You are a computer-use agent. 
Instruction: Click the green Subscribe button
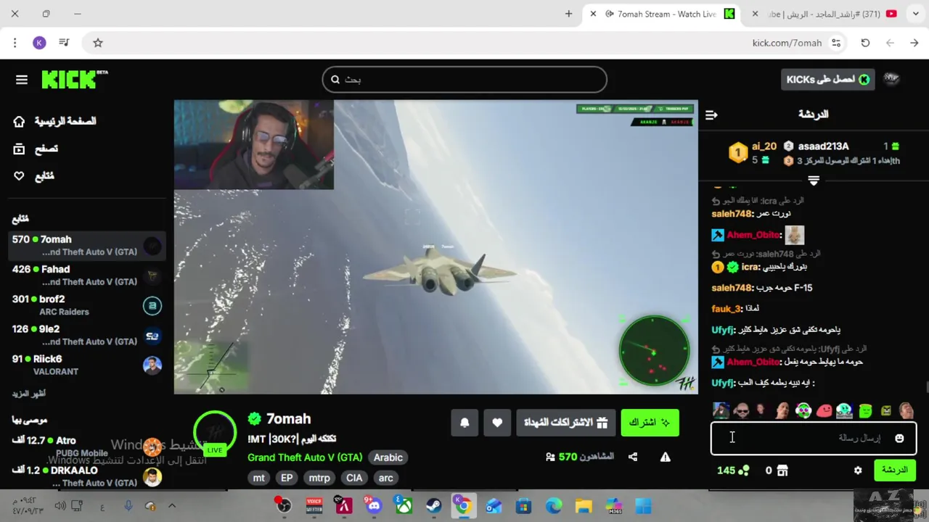(x=650, y=423)
